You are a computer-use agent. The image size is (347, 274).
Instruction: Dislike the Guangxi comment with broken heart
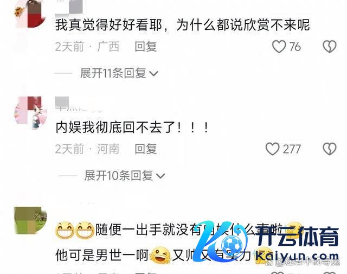(330, 47)
